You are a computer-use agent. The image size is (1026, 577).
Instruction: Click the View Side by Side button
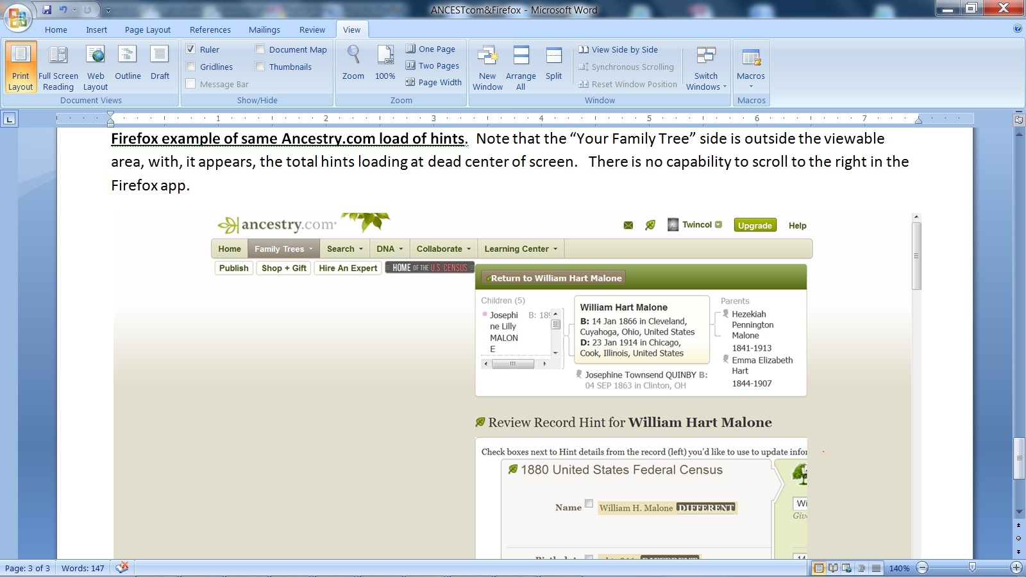pyautogui.click(x=618, y=49)
